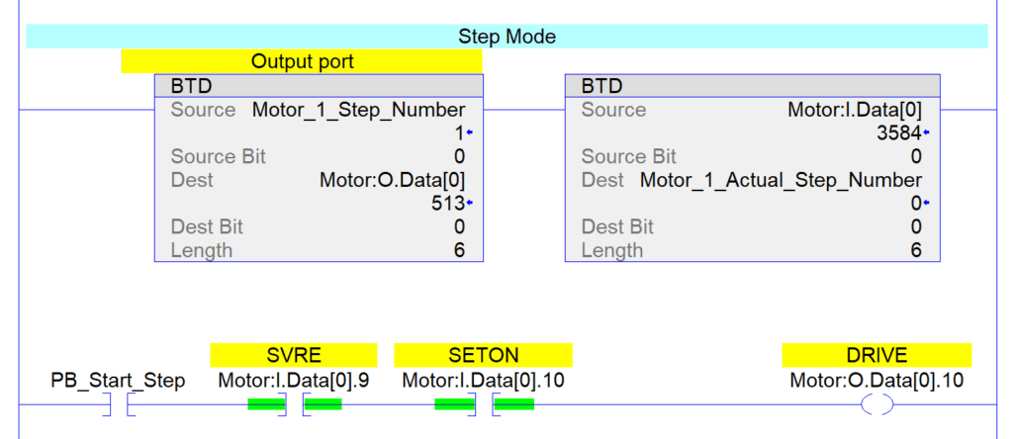Click the Motor:O.Data[0] destination tag in BTD

[392, 180]
